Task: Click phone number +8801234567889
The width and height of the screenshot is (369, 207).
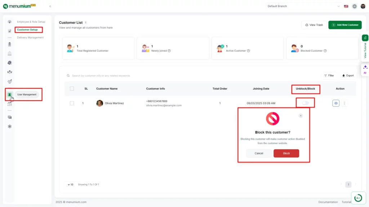Action: (157, 101)
